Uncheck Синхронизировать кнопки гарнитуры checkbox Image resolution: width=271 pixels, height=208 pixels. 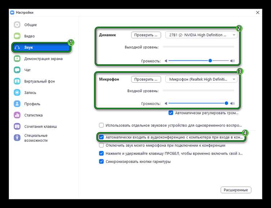(101, 161)
